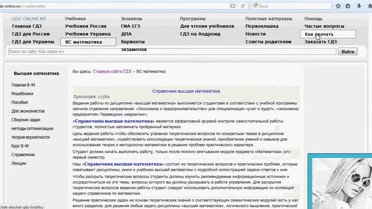Click the Наш «Справочник высшая математика» link
The width and height of the screenshot is (372, 209).
coord(123,164)
